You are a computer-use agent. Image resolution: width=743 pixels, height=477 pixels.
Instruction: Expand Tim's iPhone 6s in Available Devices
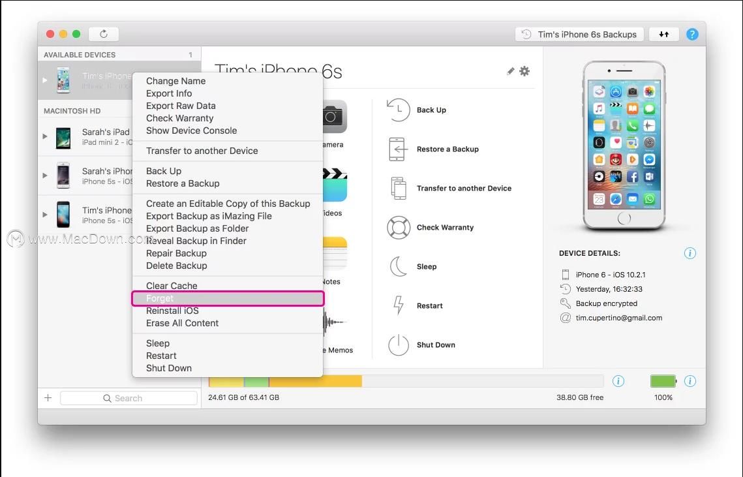tap(44, 80)
